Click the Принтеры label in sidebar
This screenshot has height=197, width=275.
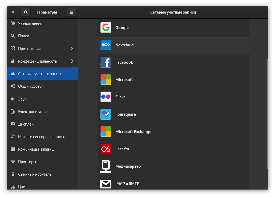tap(27, 162)
